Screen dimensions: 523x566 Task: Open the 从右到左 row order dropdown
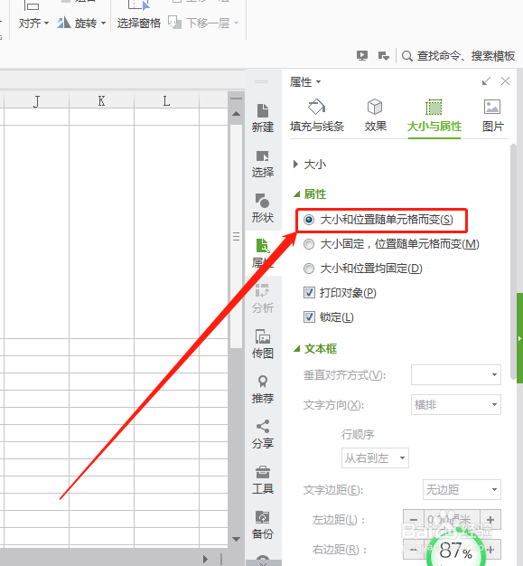pyautogui.click(x=375, y=458)
